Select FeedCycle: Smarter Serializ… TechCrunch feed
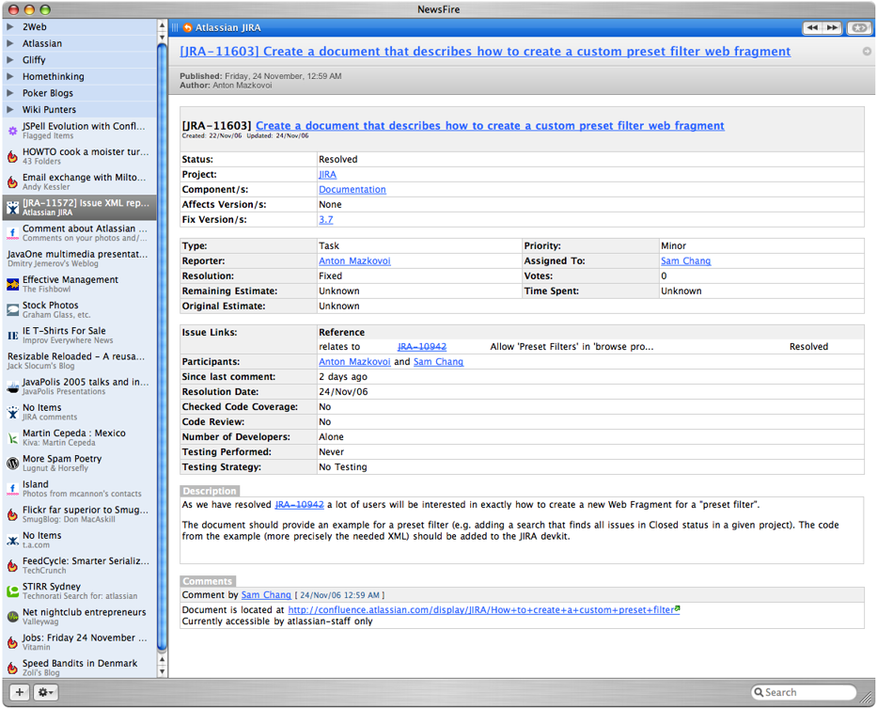 (85, 565)
